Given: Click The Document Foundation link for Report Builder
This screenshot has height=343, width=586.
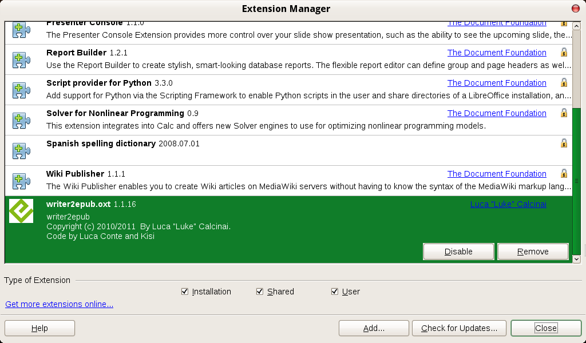Looking at the screenshot, I should (x=496, y=52).
